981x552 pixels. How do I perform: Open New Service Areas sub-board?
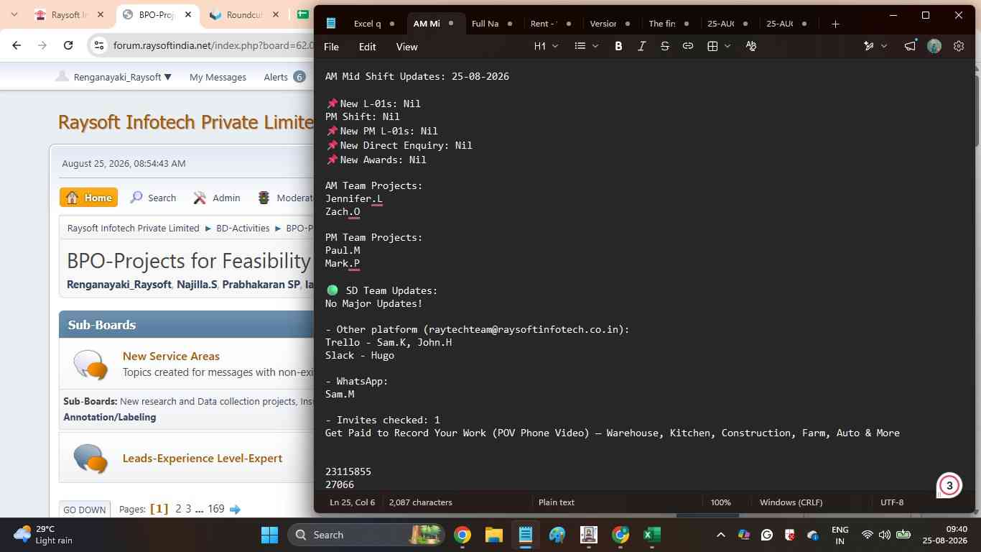point(171,356)
